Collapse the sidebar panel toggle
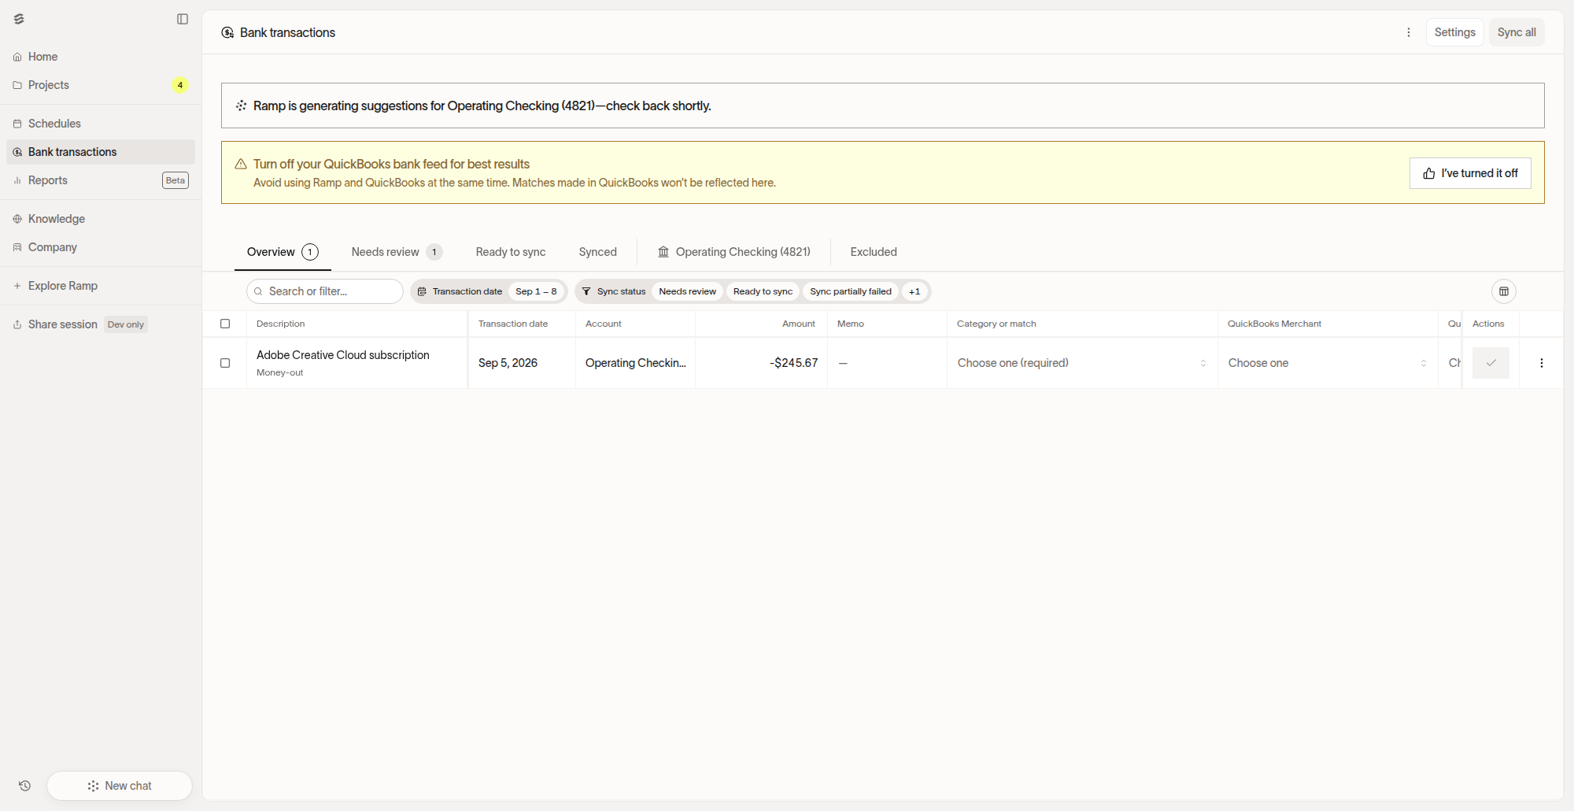 183,19
